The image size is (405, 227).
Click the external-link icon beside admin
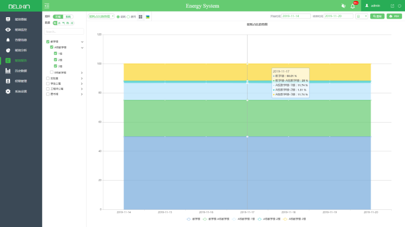coord(392,6)
